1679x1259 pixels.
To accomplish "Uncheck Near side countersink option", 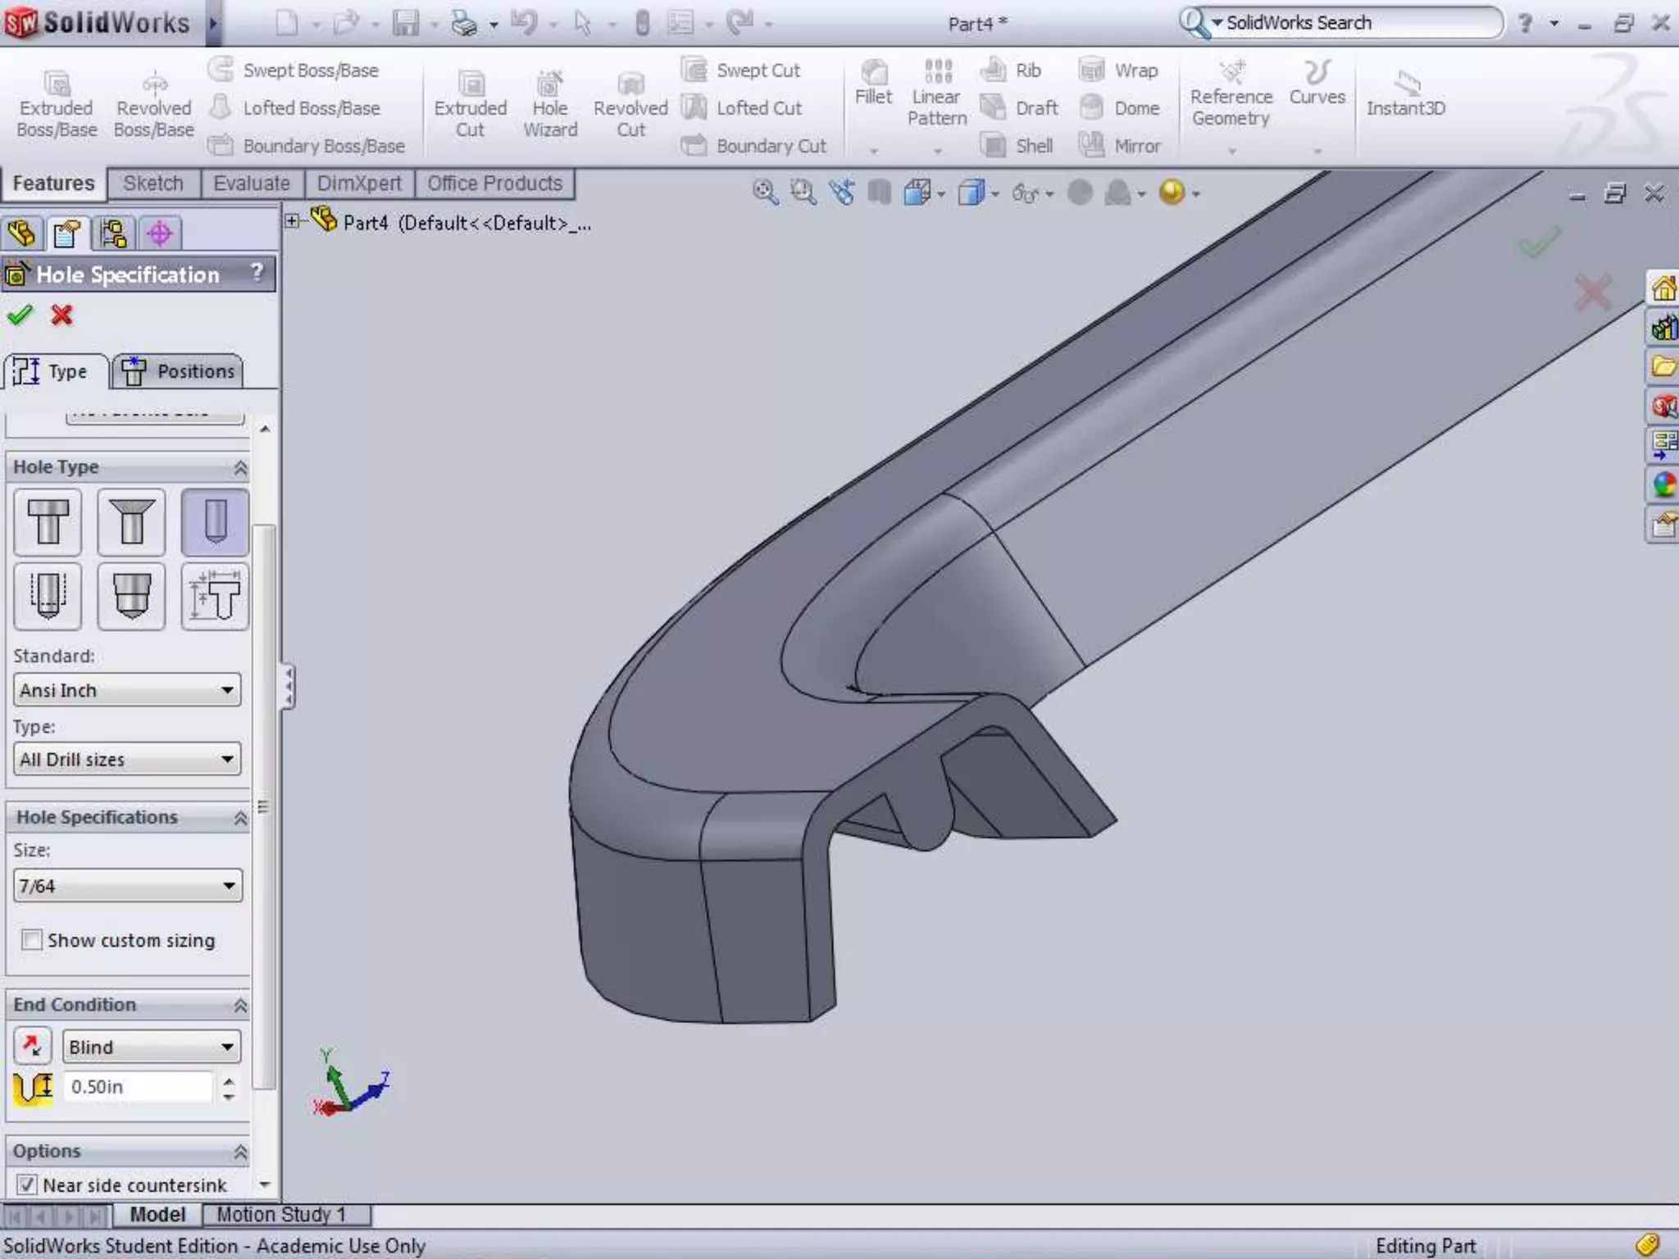I will point(27,1184).
